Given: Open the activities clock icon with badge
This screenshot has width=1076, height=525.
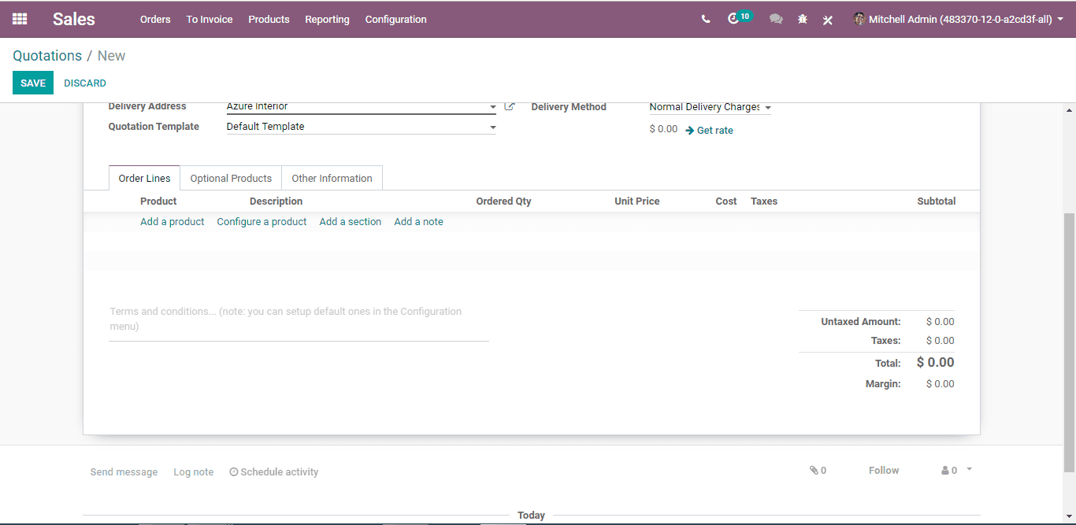Looking at the screenshot, I should click(x=740, y=18).
